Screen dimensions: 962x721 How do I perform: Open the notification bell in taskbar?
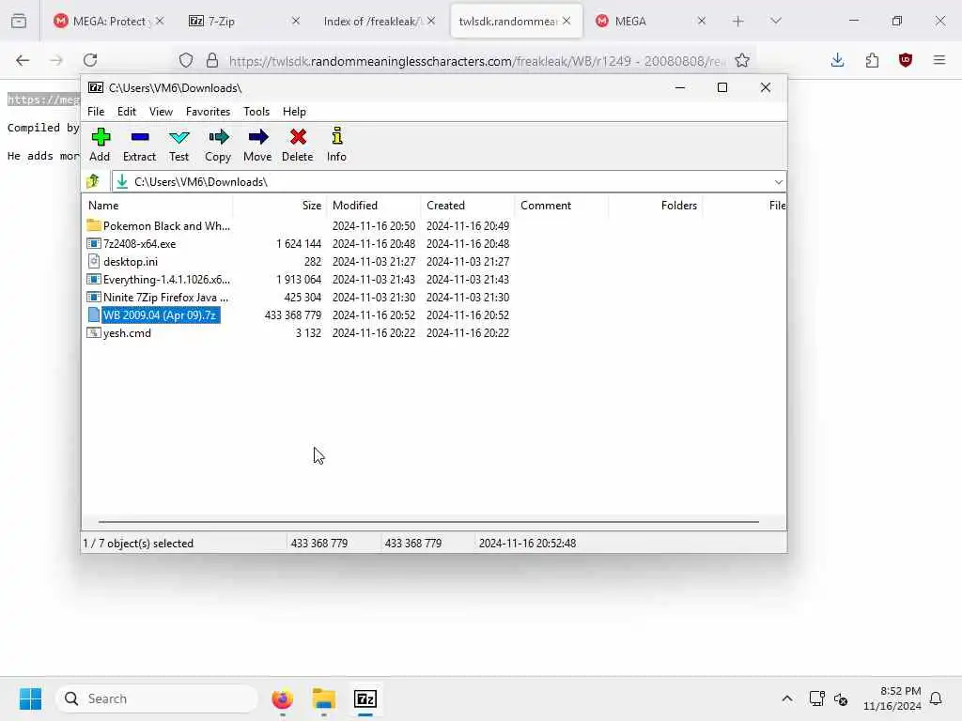(x=937, y=698)
